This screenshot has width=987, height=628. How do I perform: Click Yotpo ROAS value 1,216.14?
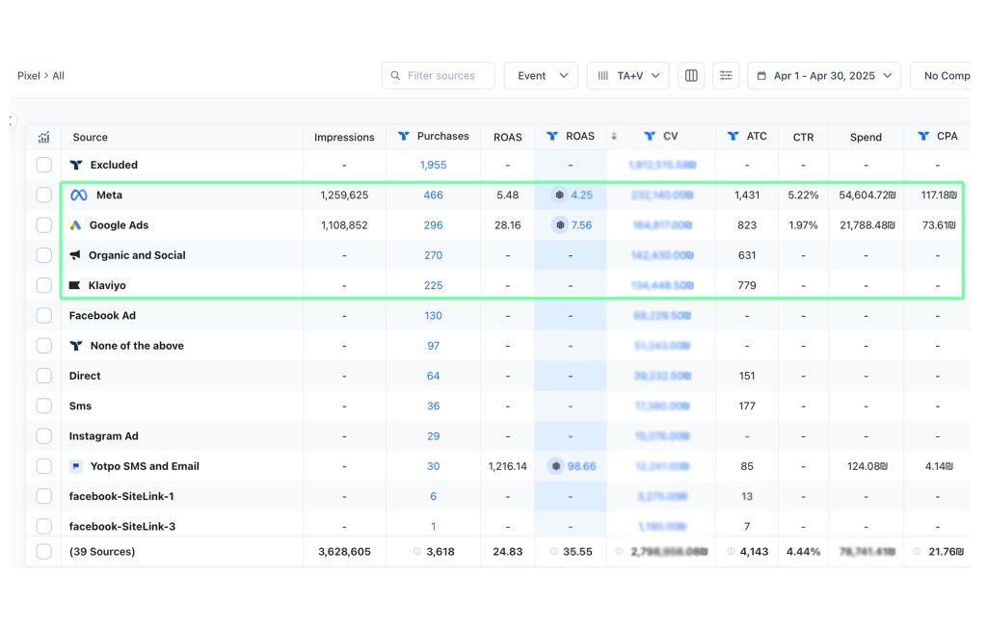point(507,466)
